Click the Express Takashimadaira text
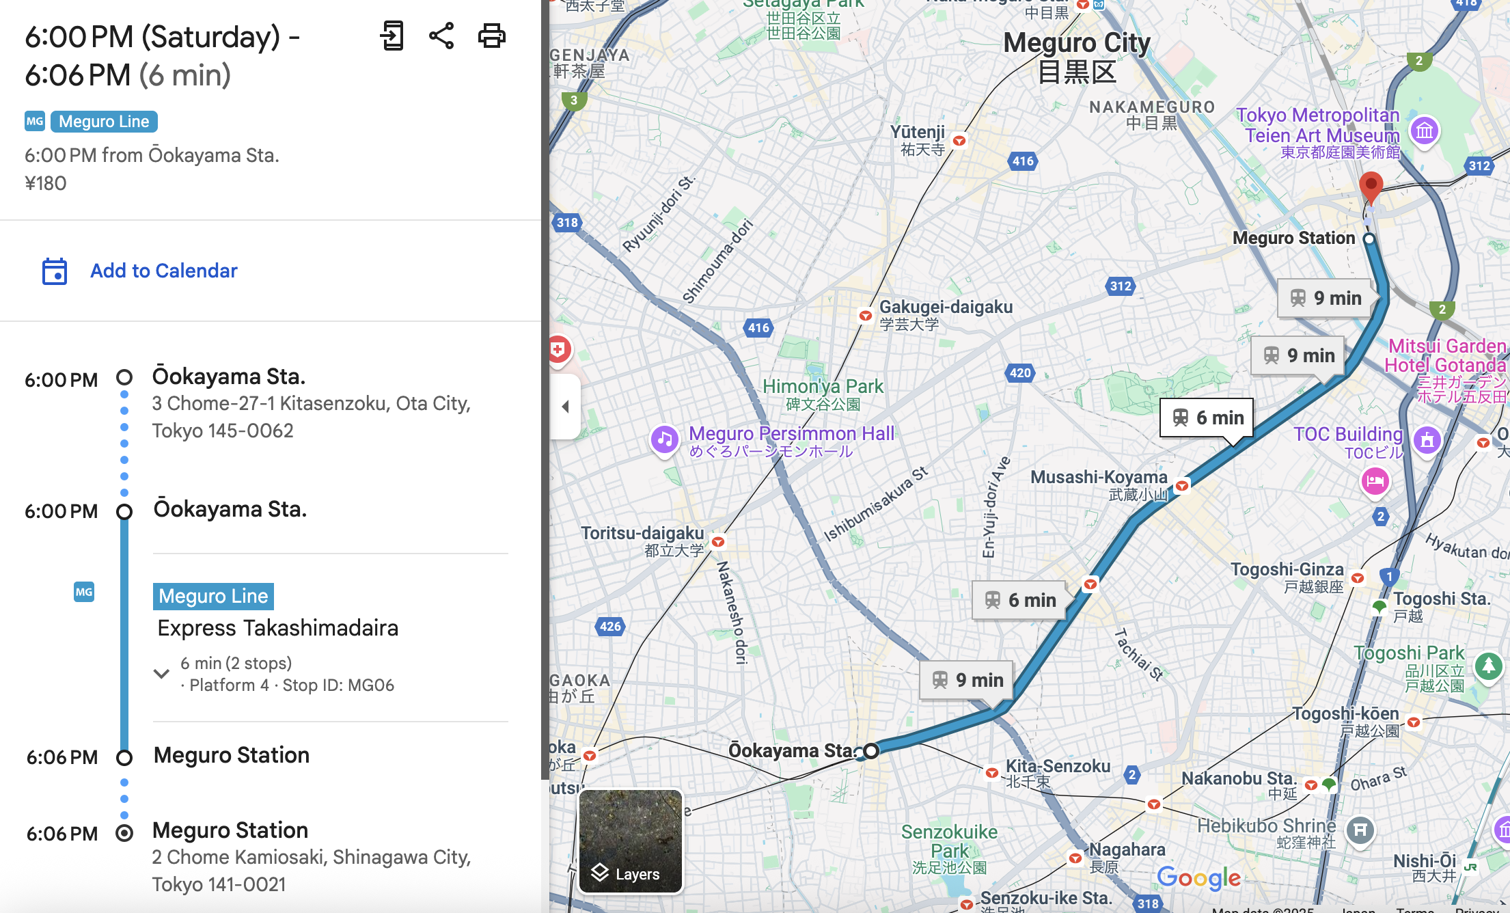Screen dimensions: 1510x913 277,628
